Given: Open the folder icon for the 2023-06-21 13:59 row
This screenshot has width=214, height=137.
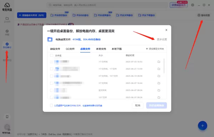Looking at the screenshot, I should point(159,69).
